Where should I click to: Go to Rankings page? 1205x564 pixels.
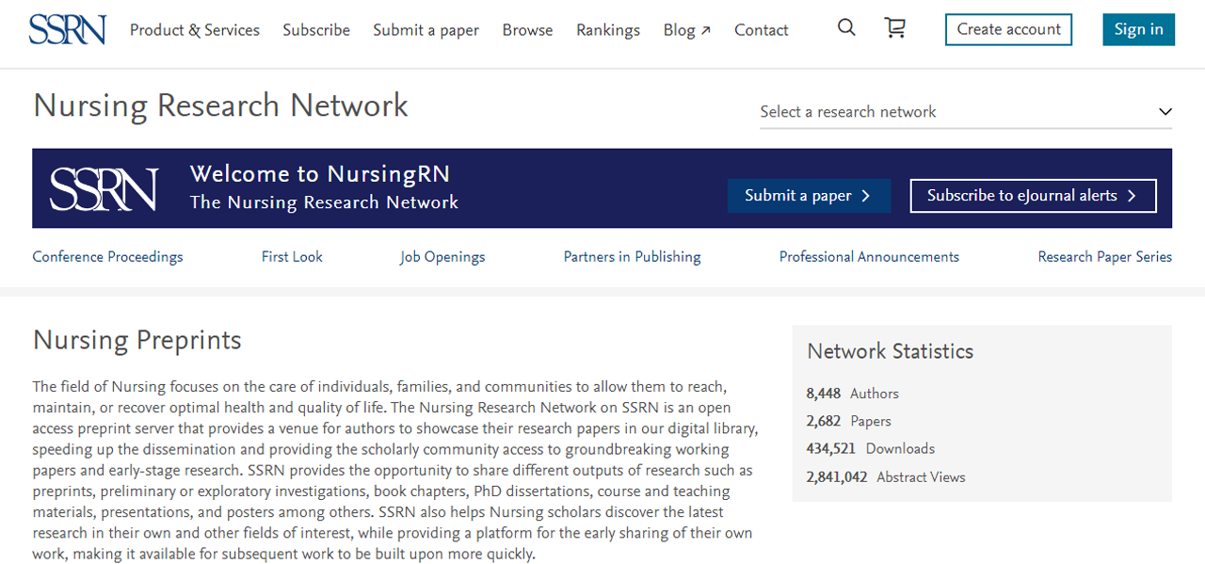coord(608,30)
